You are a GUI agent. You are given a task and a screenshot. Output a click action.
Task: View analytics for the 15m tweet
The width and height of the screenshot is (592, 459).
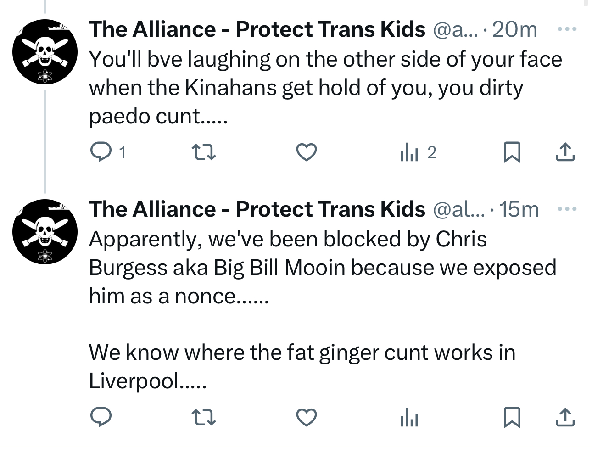(x=409, y=417)
